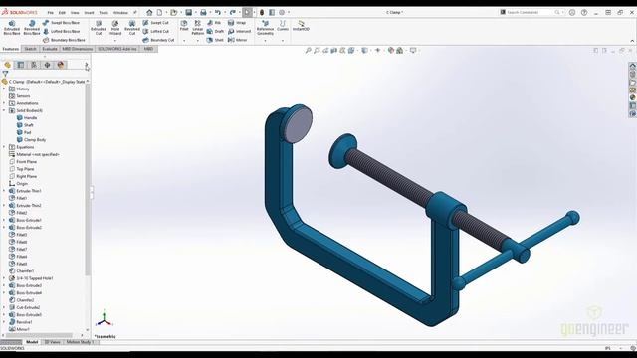Select the Front Plane item
The width and height of the screenshot is (637, 358).
point(23,161)
